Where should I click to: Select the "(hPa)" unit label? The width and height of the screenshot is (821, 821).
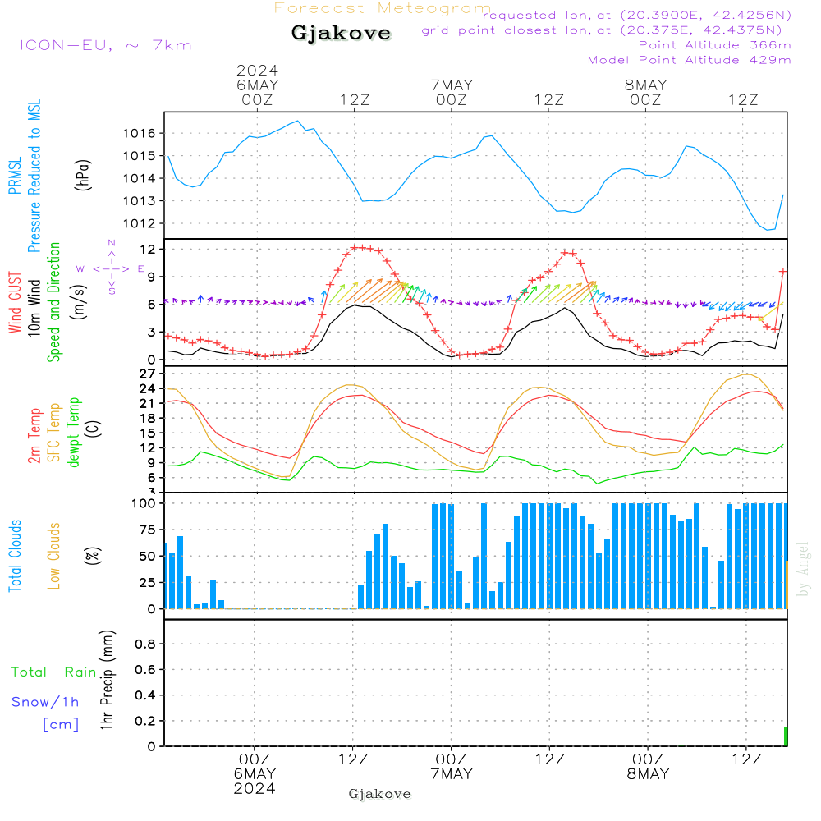pyautogui.click(x=83, y=175)
